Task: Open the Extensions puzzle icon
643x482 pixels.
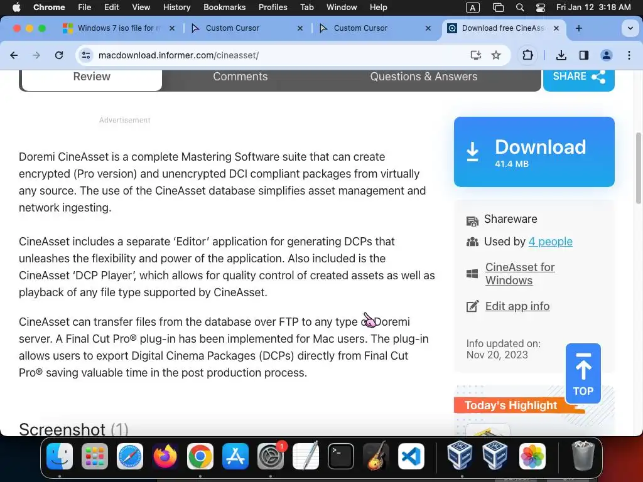Action: point(527,55)
